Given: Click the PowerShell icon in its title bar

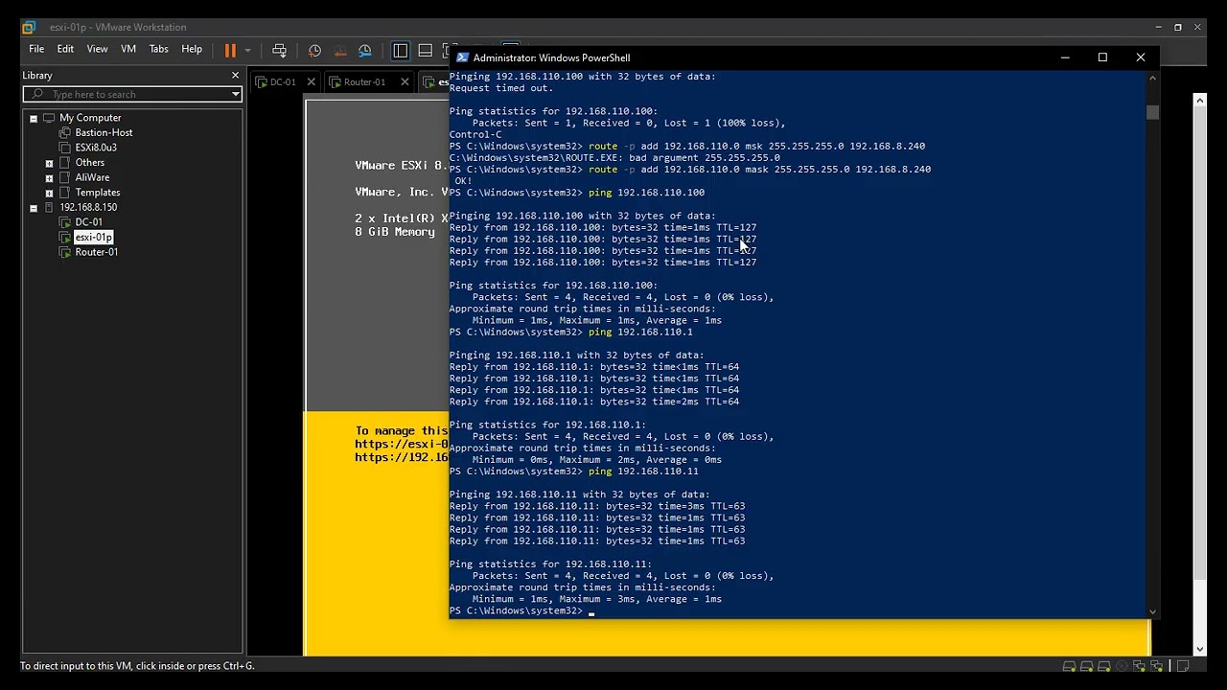Looking at the screenshot, I should pyautogui.click(x=462, y=57).
